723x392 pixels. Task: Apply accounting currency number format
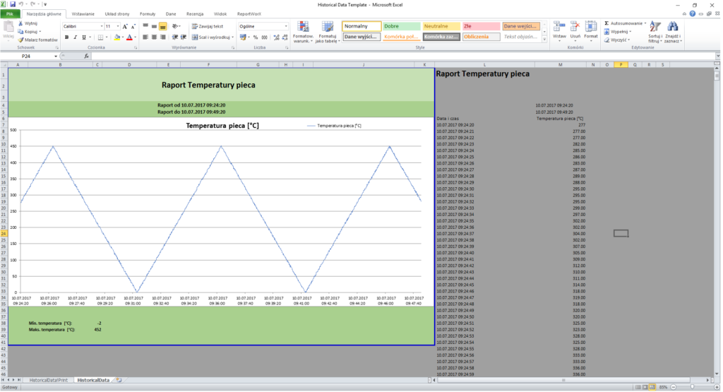click(x=243, y=37)
